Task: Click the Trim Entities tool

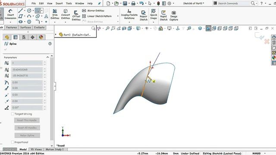Action: point(55,14)
